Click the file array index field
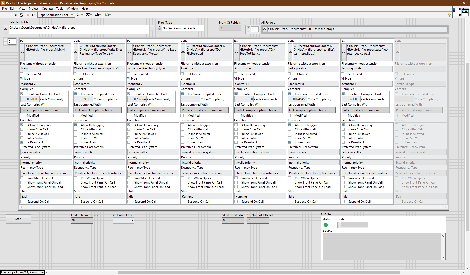This screenshot has height=275, width=470. pos(12,42)
